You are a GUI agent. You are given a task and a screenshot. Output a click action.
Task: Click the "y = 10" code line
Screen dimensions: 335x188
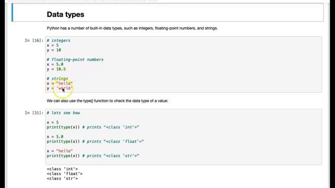point(54,50)
